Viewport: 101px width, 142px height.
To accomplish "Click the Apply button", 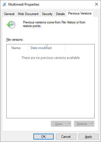I will 88,137.
